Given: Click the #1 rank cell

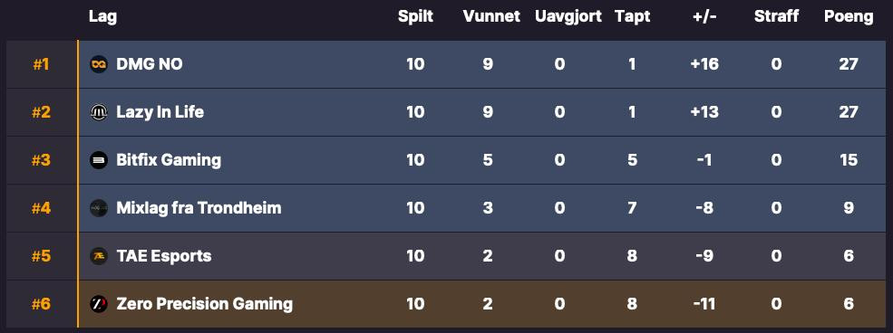Looking at the screenshot, I should [x=41, y=64].
